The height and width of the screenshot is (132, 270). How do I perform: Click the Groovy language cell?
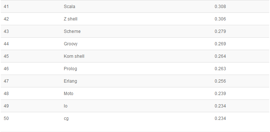click(70, 44)
